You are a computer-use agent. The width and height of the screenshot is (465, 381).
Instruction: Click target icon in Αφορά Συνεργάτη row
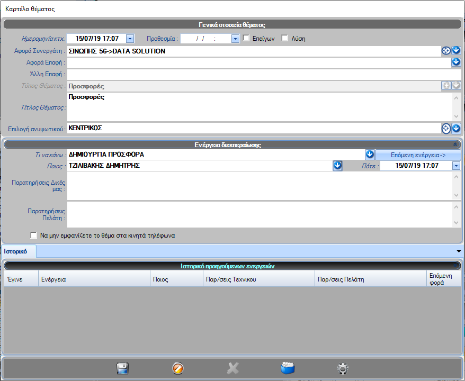pyautogui.click(x=446, y=51)
